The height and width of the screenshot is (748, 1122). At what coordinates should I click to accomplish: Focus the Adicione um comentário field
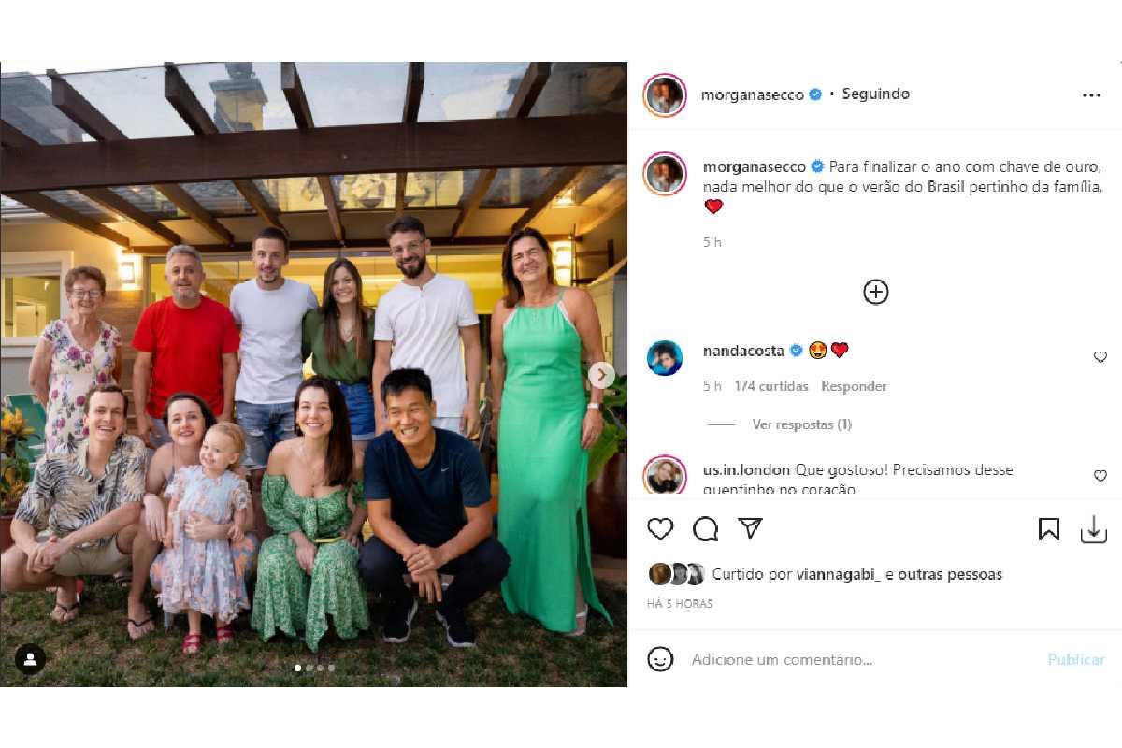click(x=841, y=659)
